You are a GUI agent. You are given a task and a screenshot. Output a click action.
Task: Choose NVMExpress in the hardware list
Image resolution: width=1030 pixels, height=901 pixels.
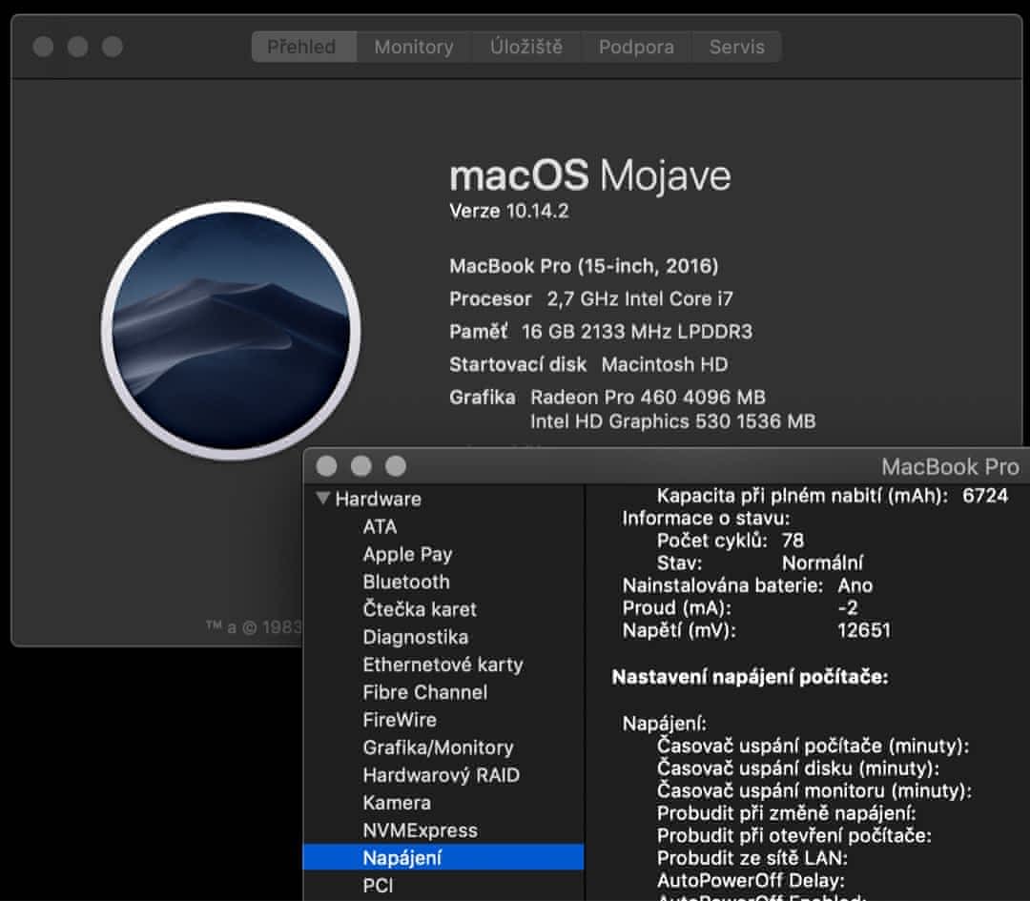420,830
